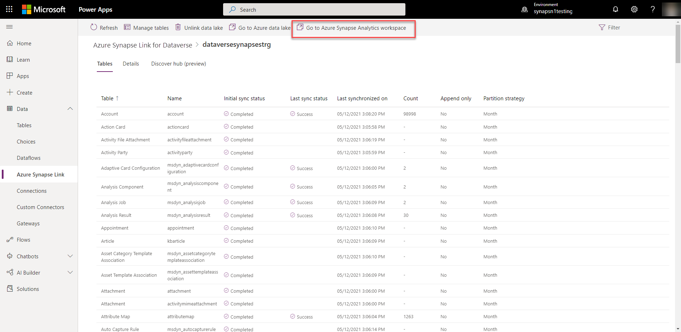Open notifications from the bell icon
This screenshot has height=332, width=681.
(x=615, y=9)
